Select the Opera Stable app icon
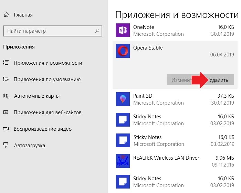This screenshot has width=241, height=193. pos(123,51)
